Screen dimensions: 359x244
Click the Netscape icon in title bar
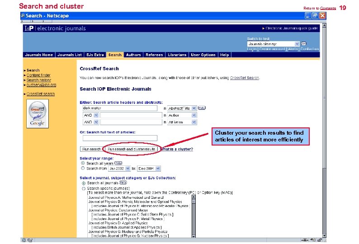[x=23, y=15]
